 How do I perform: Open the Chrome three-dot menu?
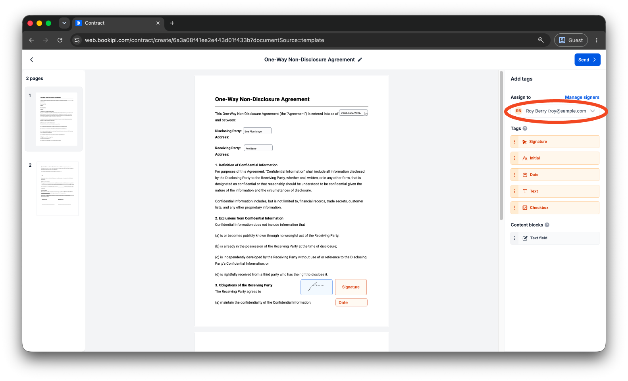click(597, 40)
